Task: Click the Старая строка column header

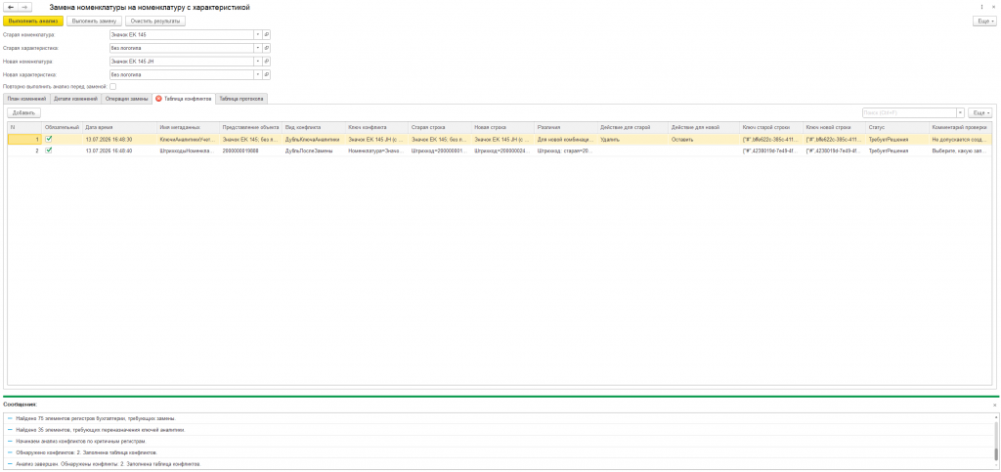Action: pos(439,127)
